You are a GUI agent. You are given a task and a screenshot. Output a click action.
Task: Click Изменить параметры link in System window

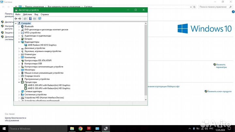coord(221,66)
